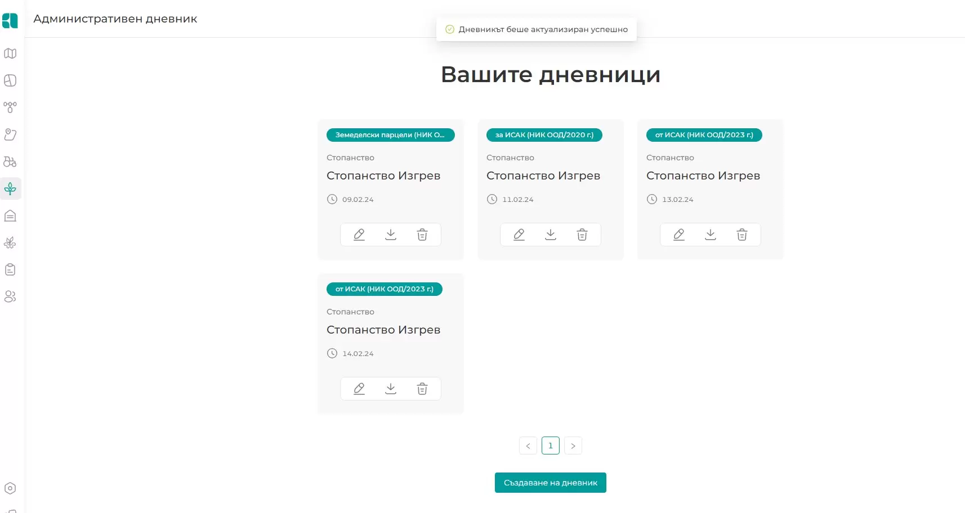
Task: Click the date 14.02.24
Action: click(358, 354)
